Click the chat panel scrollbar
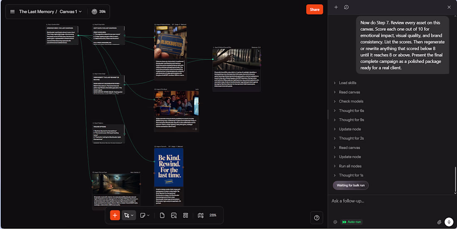The image size is (457, 229). (455, 180)
